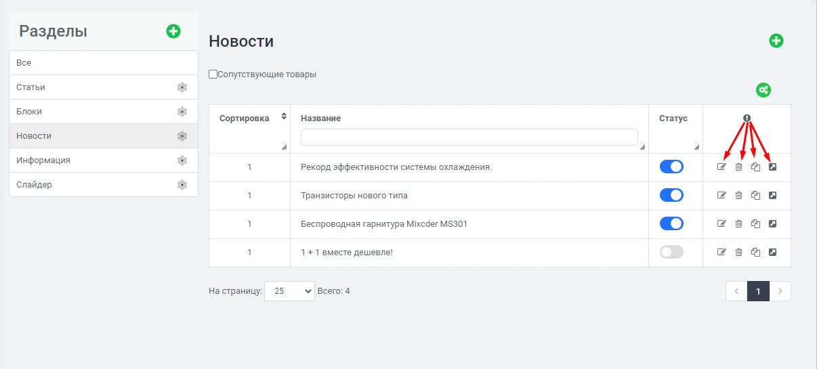The height and width of the screenshot is (369, 817).
Task: Open Рекорд эффективности entry in new window
Action: point(773,167)
